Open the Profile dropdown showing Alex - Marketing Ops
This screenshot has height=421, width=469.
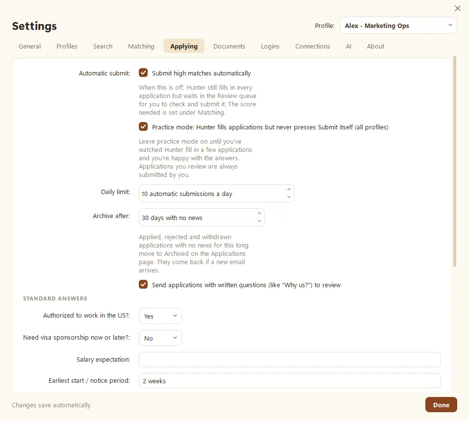pos(398,25)
